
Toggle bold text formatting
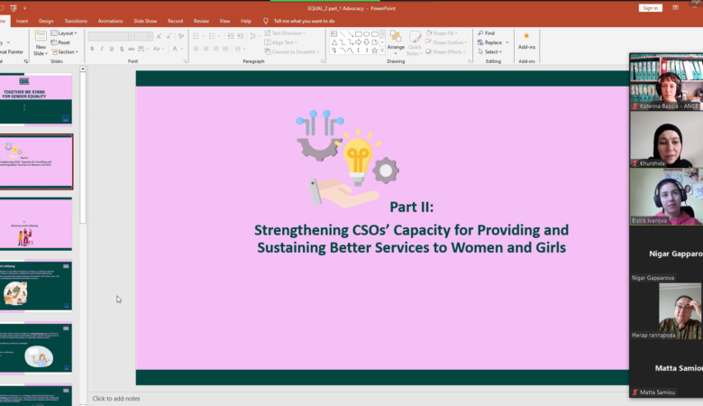[92, 49]
